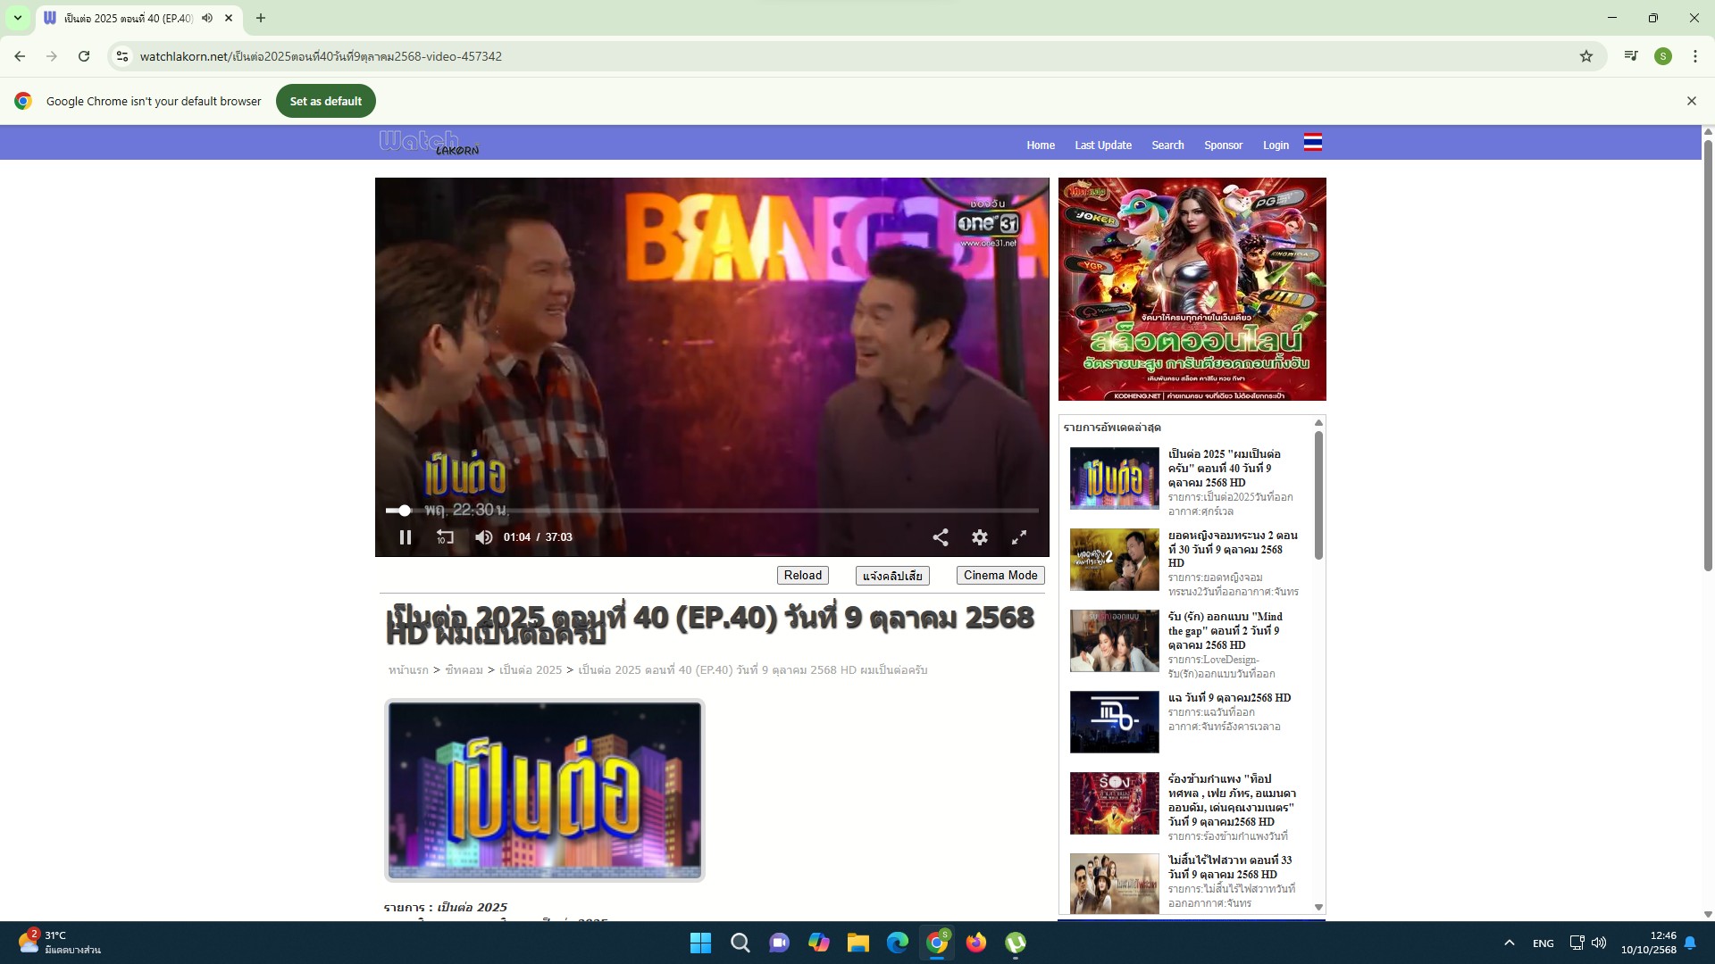Open Chrome media controls icon

click(x=1631, y=56)
